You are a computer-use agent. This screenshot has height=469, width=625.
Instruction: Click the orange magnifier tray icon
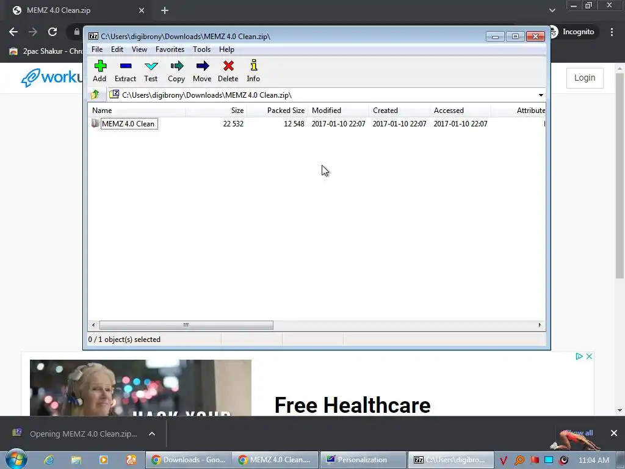click(x=519, y=460)
